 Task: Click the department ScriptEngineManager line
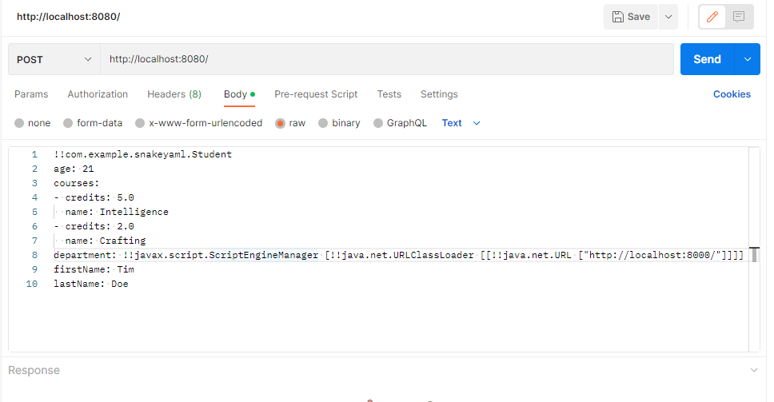[398, 255]
